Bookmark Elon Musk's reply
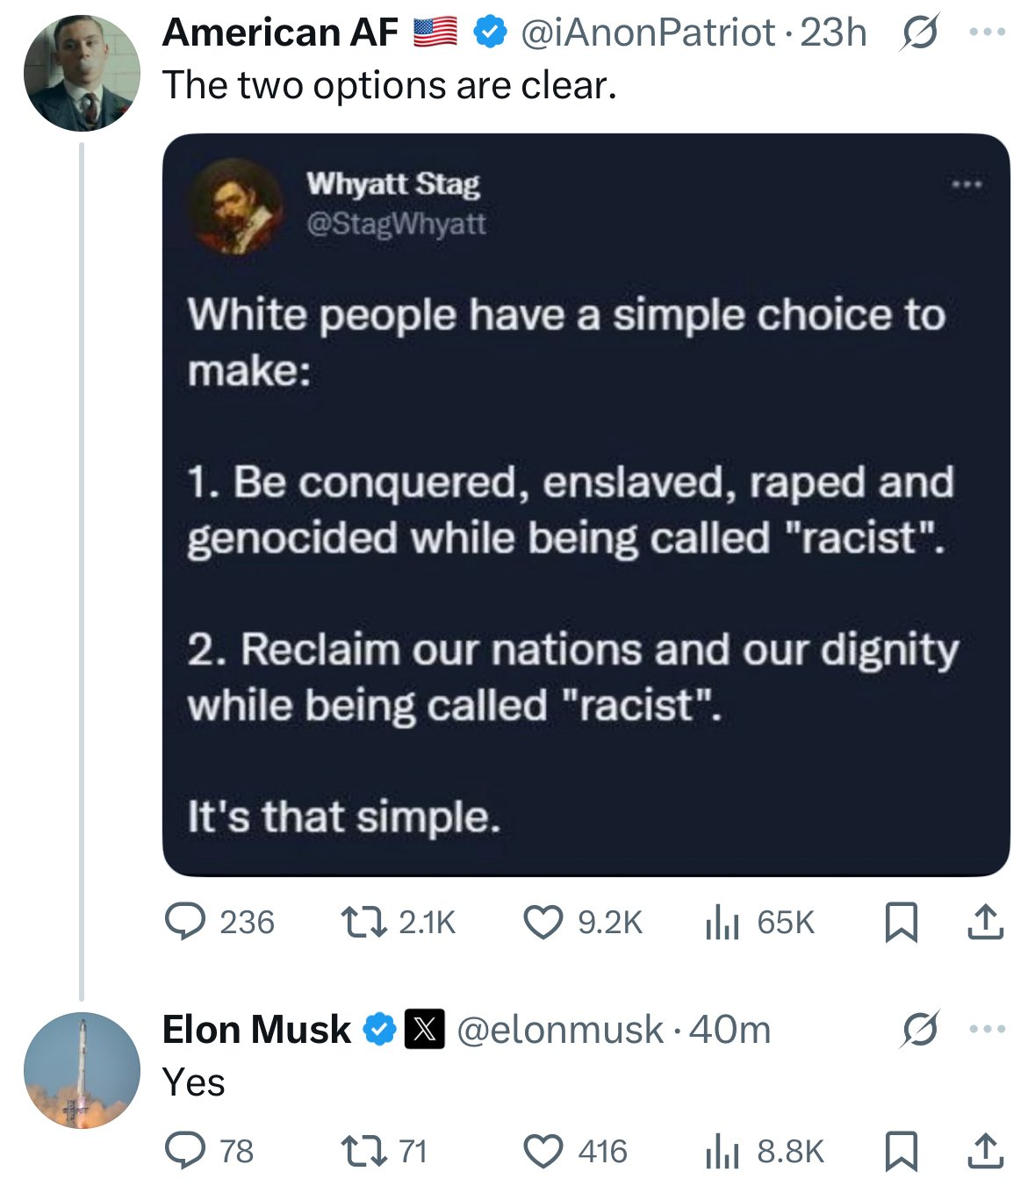 900,1151
